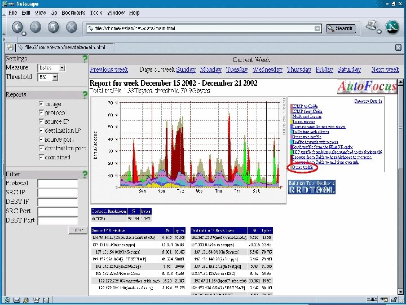Open the Filter help question mark

[x=85, y=175]
